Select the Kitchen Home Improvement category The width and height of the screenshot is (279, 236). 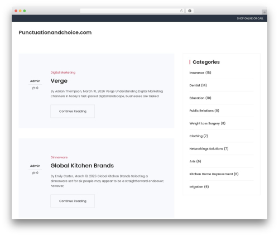coord(214,174)
